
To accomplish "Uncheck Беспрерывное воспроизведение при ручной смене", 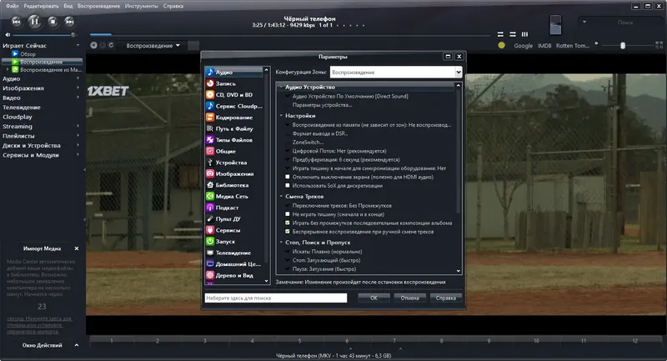I will tap(288, 232).
